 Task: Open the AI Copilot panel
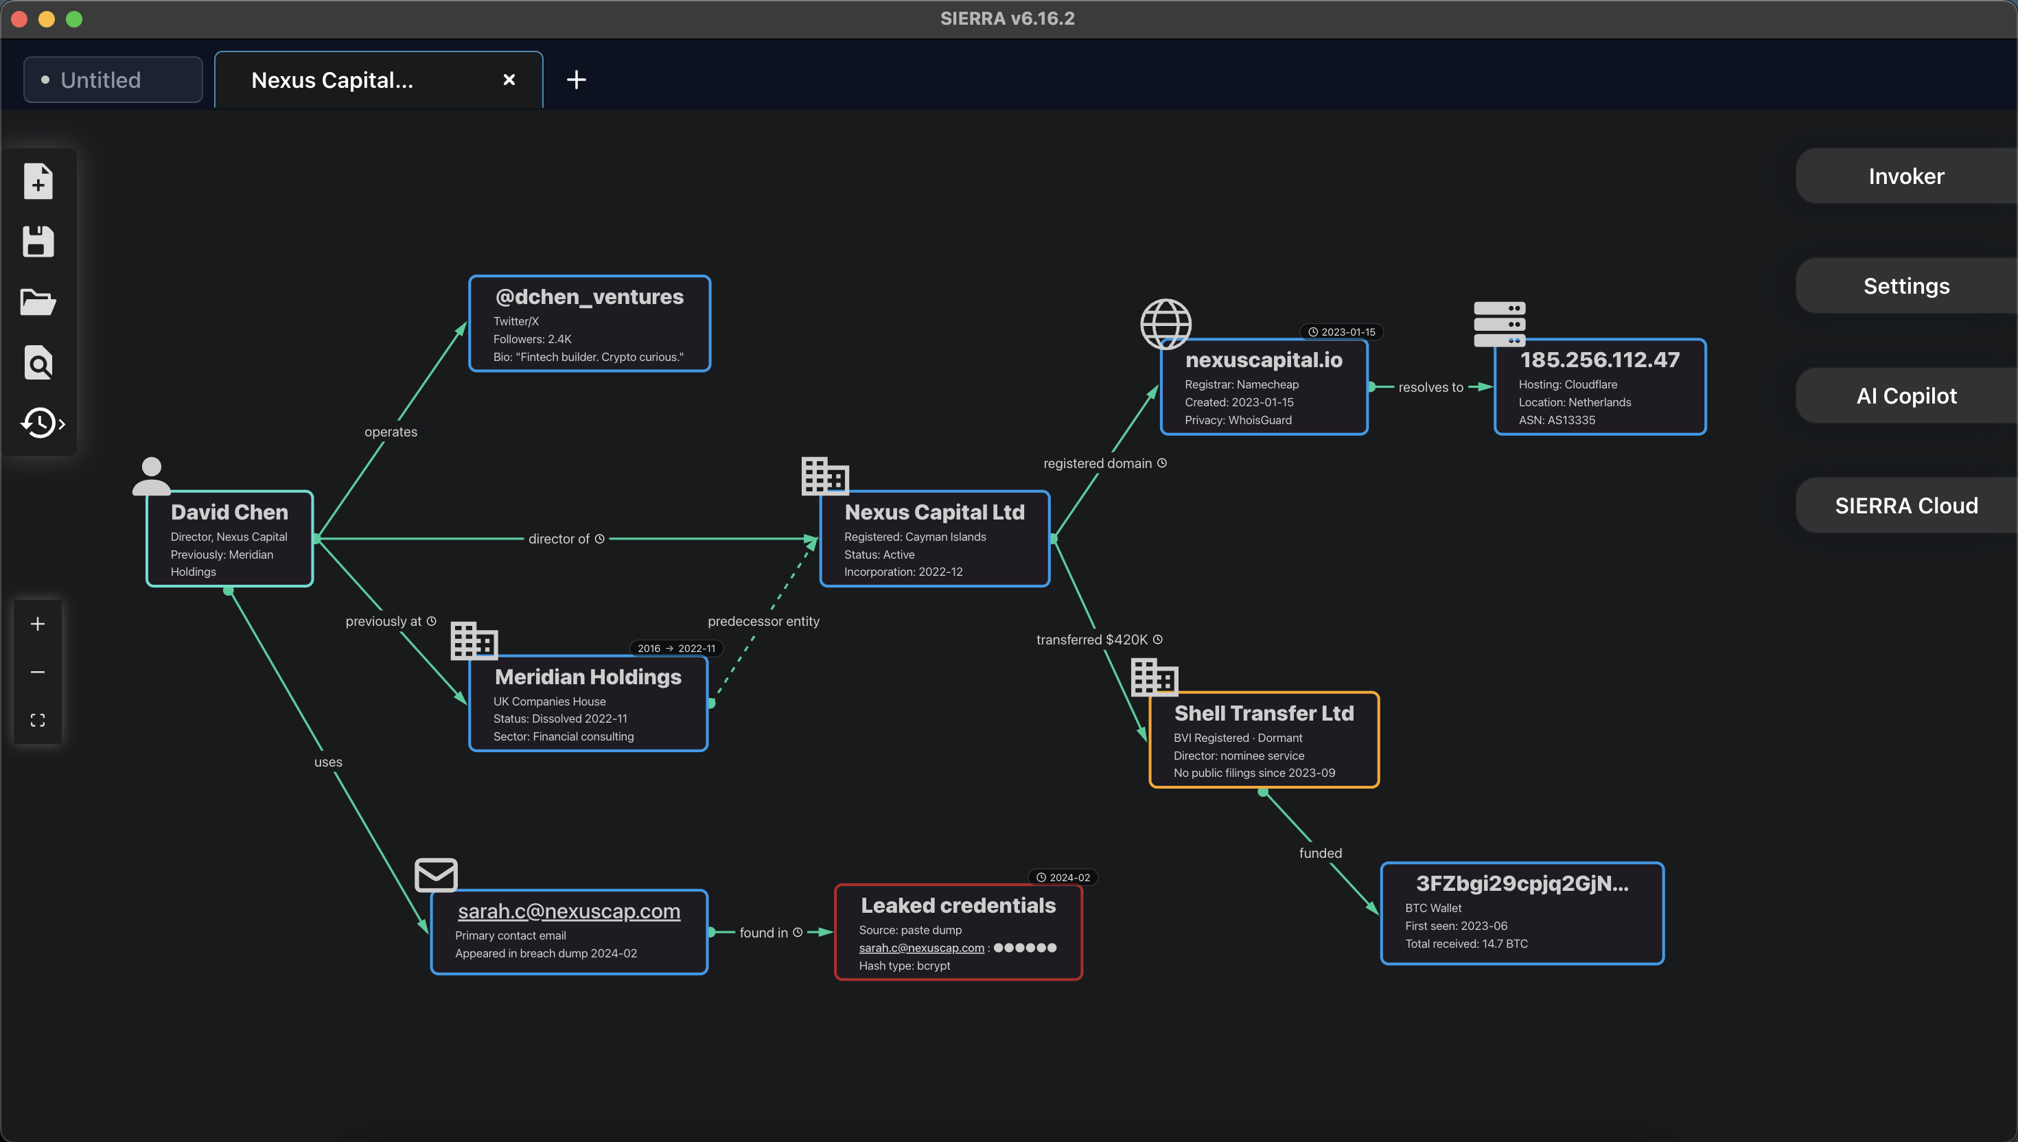(1906, 395)
